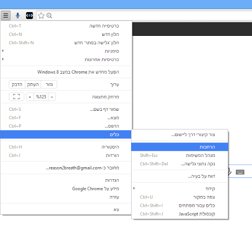Bookmark this page with the star icon
The height and width of the screenshot is (237, 252).
click(41, 15)
